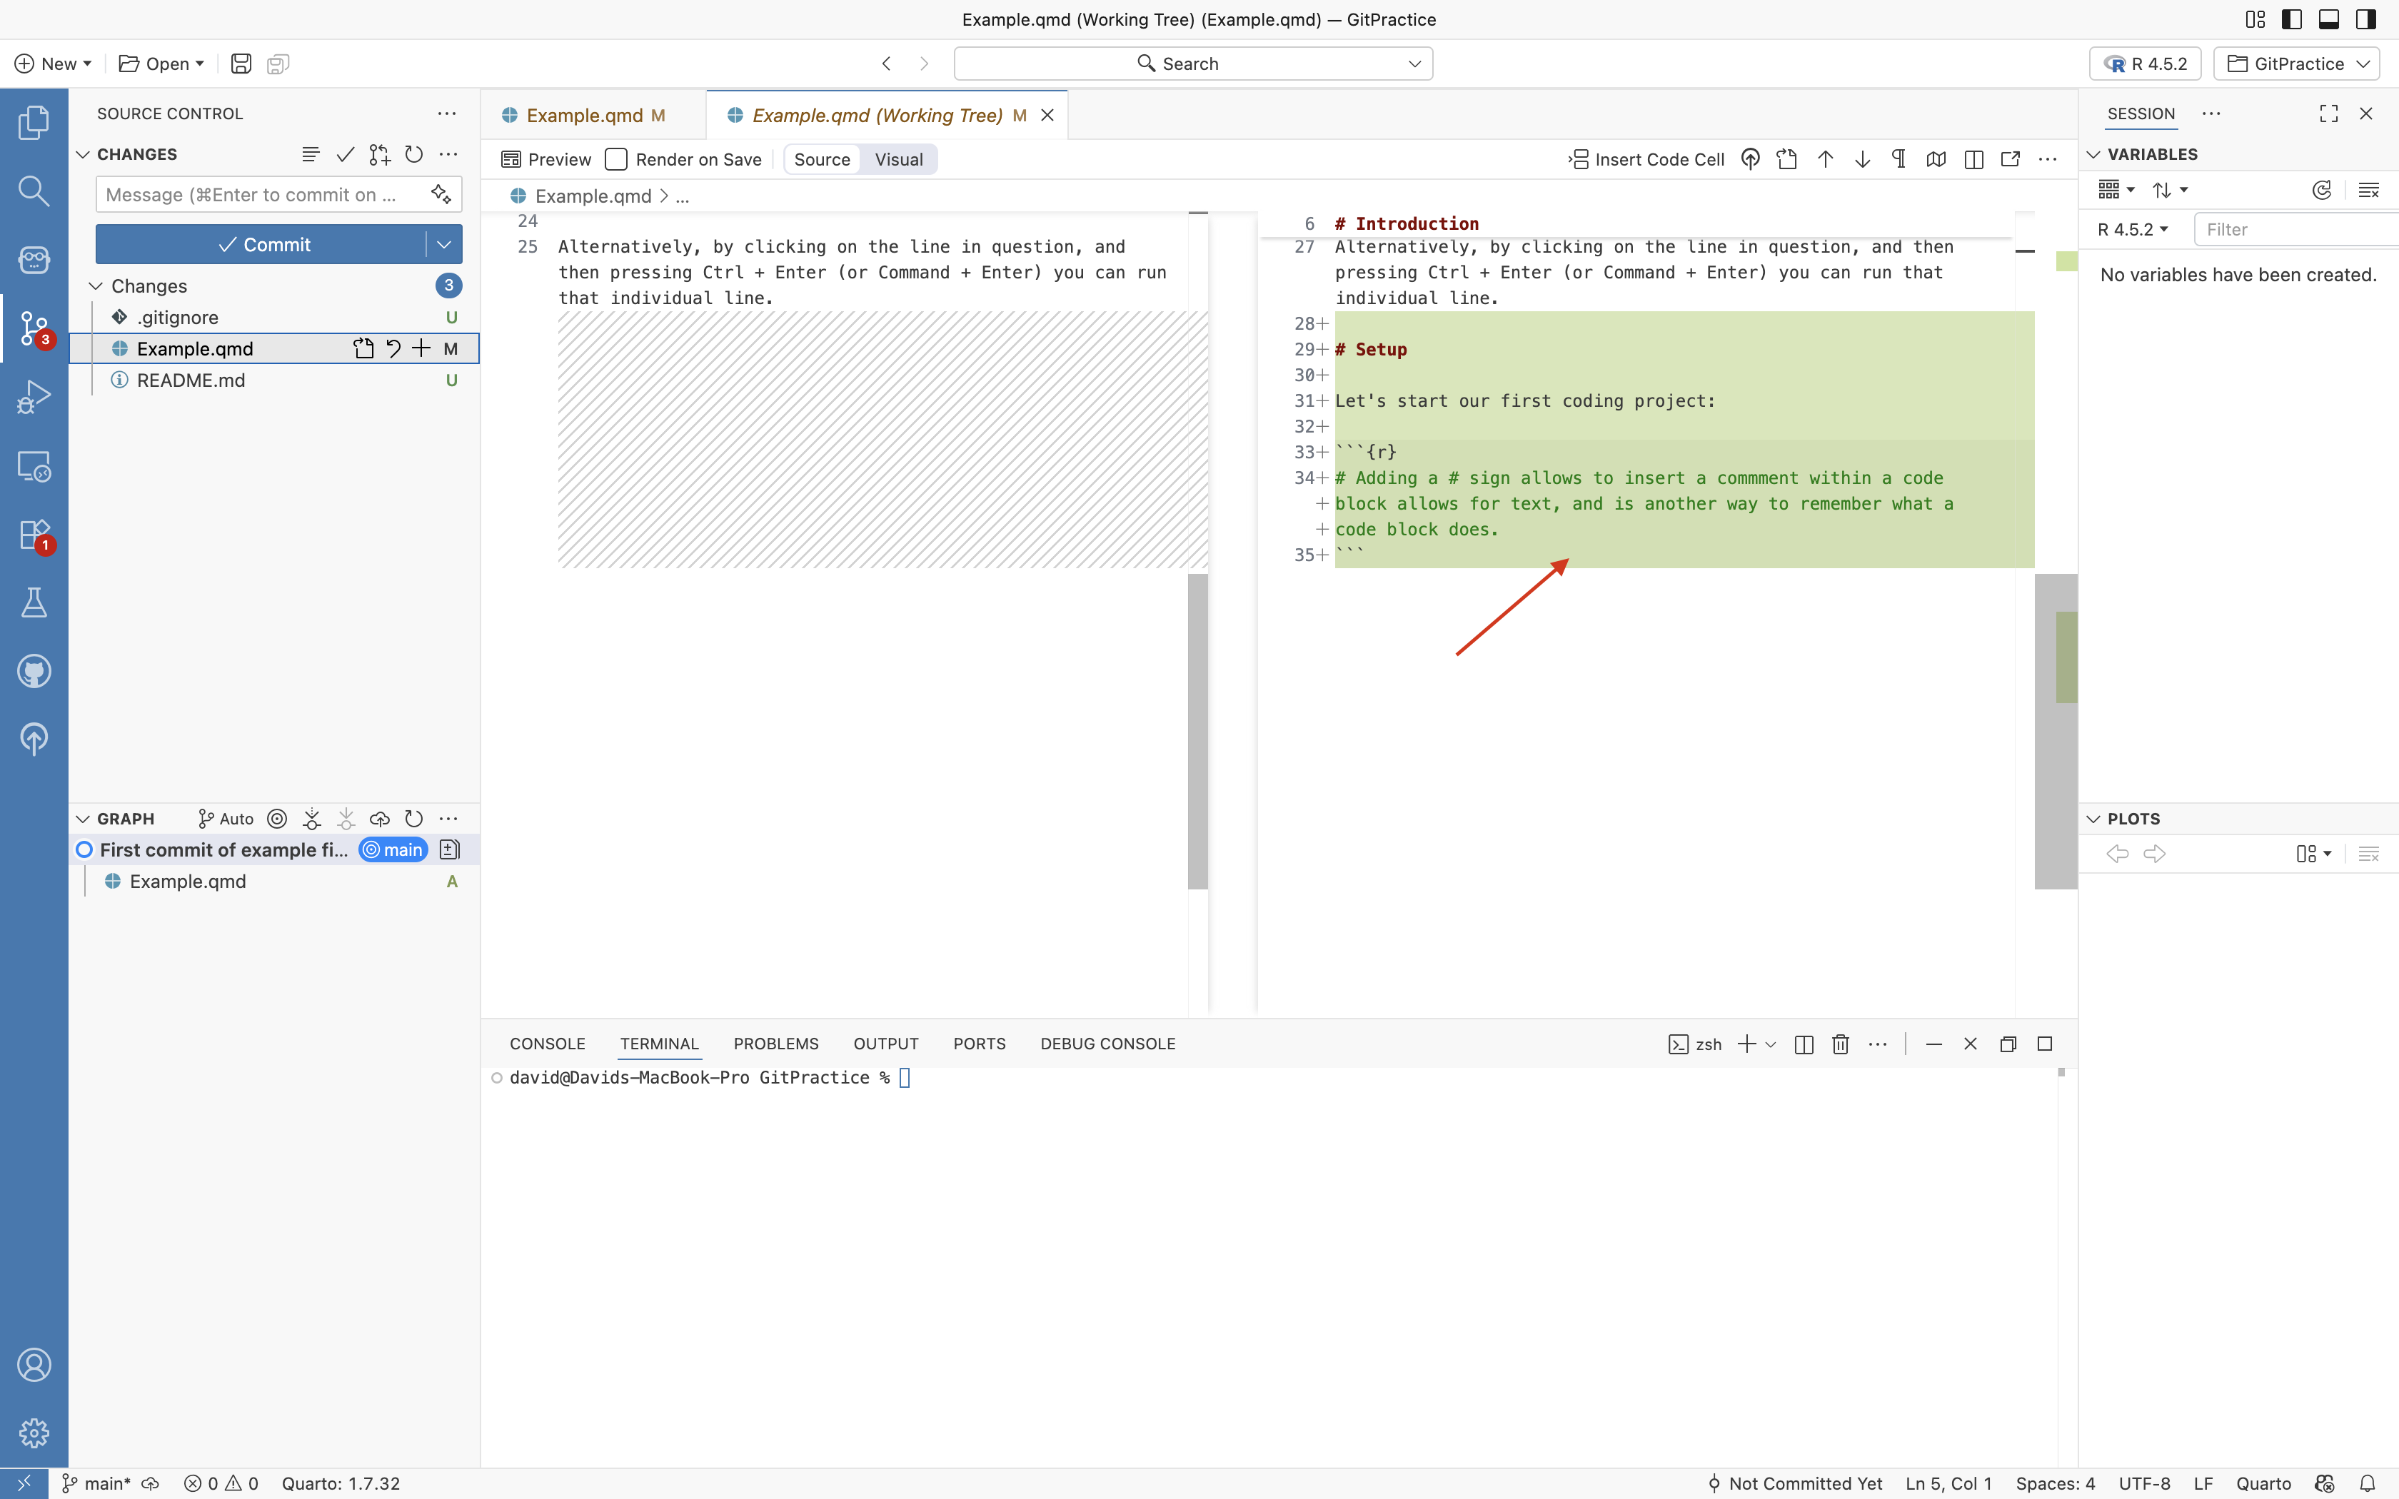The width and height of the screenshot is (2399, 1499).
Task: Open the Commit button dropdown arrow
Action: [x=444, y=245]
